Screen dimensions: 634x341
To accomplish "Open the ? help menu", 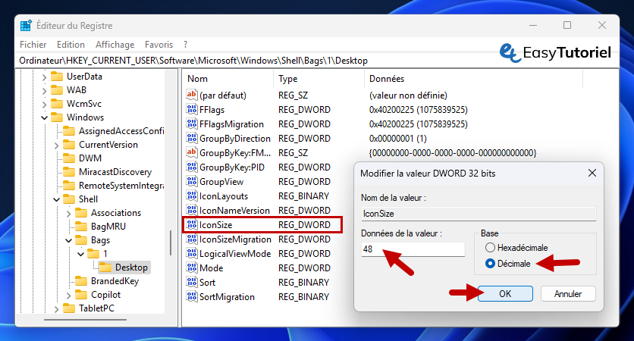I will pyautogui.click(x=185, y=45).
